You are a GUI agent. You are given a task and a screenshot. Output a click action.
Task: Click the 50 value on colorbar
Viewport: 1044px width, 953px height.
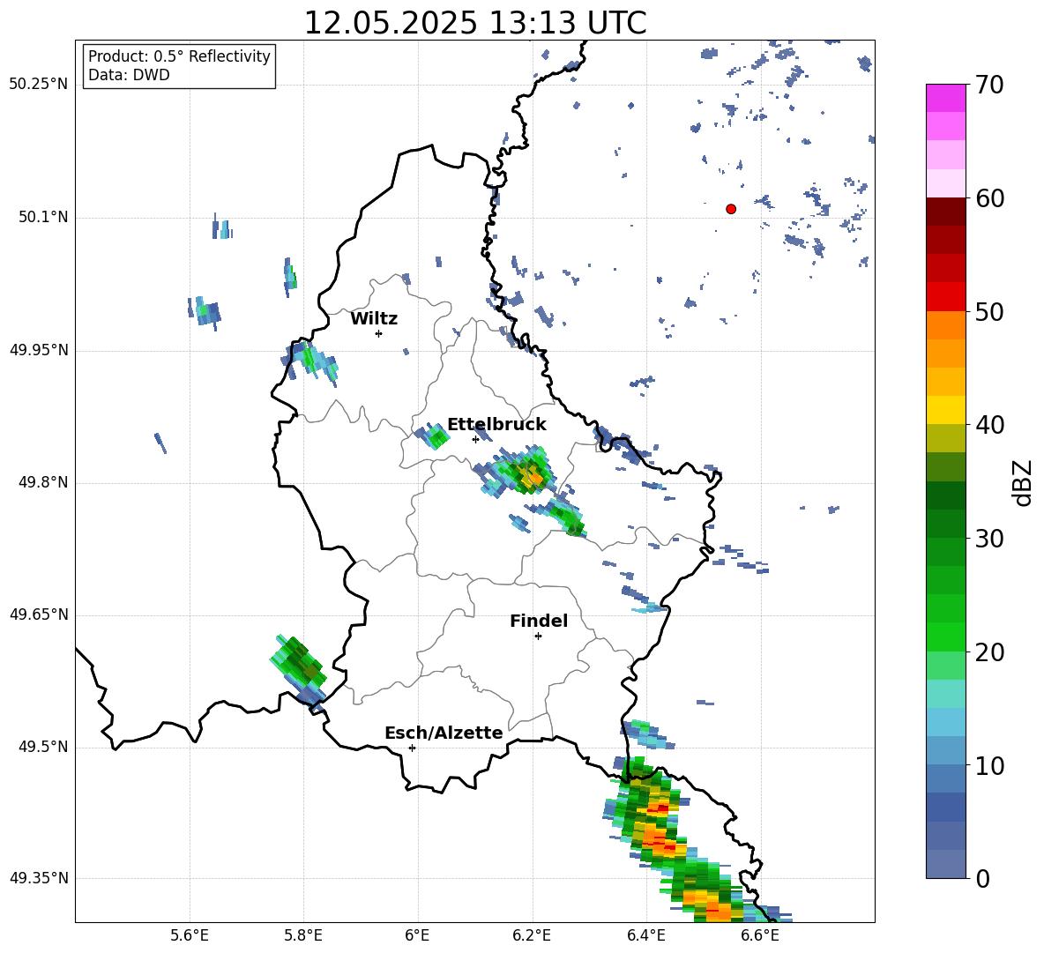pos(988,312)
